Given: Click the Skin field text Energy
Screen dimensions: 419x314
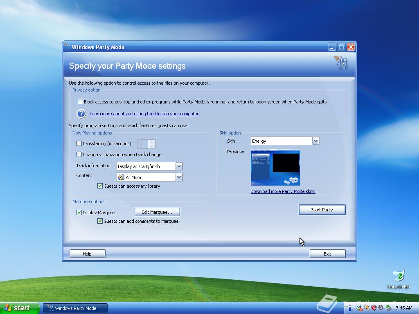Looking at the screenshot, I should (259, 141).
